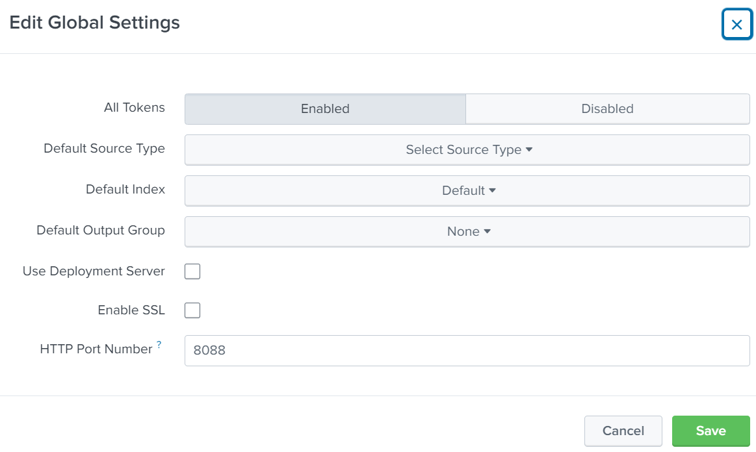Save the global settings
Screen dimensions: 756x452
point(710,431)
